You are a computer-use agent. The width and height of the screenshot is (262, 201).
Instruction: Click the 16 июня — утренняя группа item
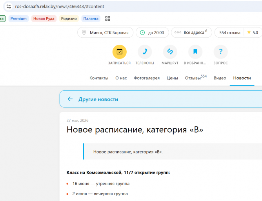[x=101, y=184]
